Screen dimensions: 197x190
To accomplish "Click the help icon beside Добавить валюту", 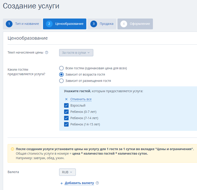I will tap(97, 183).
